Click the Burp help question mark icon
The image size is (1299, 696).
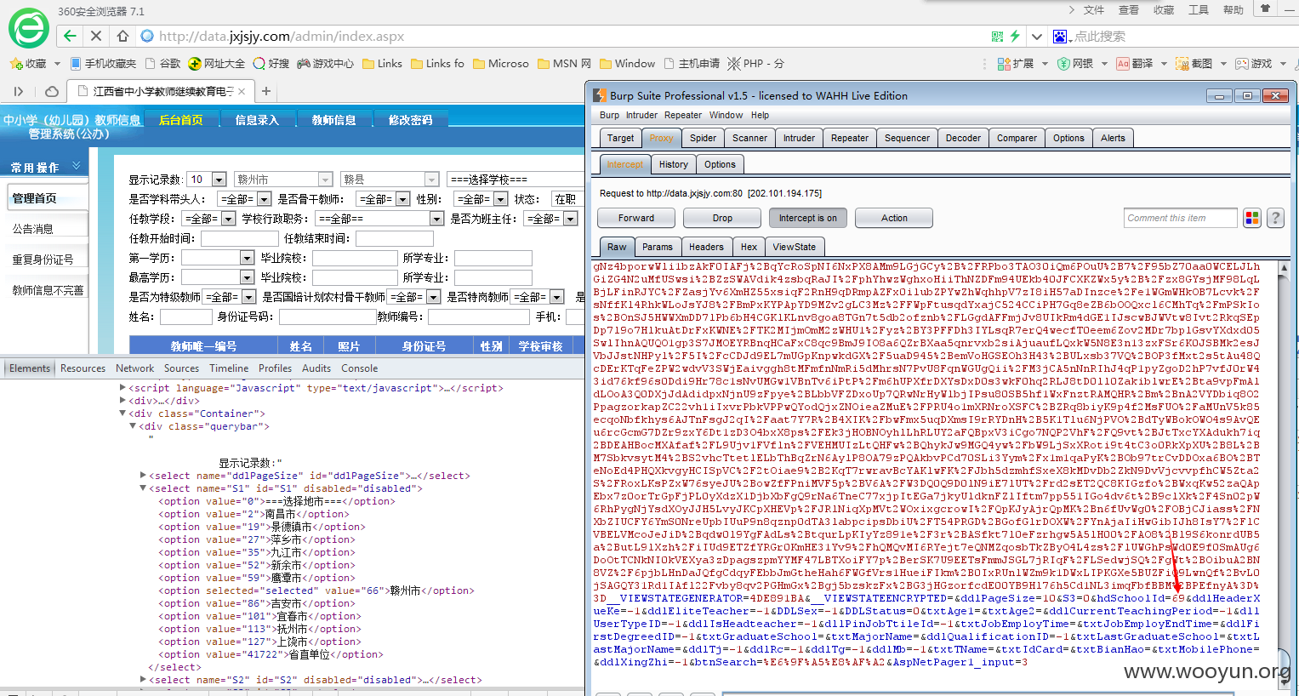coord(1275,219)
